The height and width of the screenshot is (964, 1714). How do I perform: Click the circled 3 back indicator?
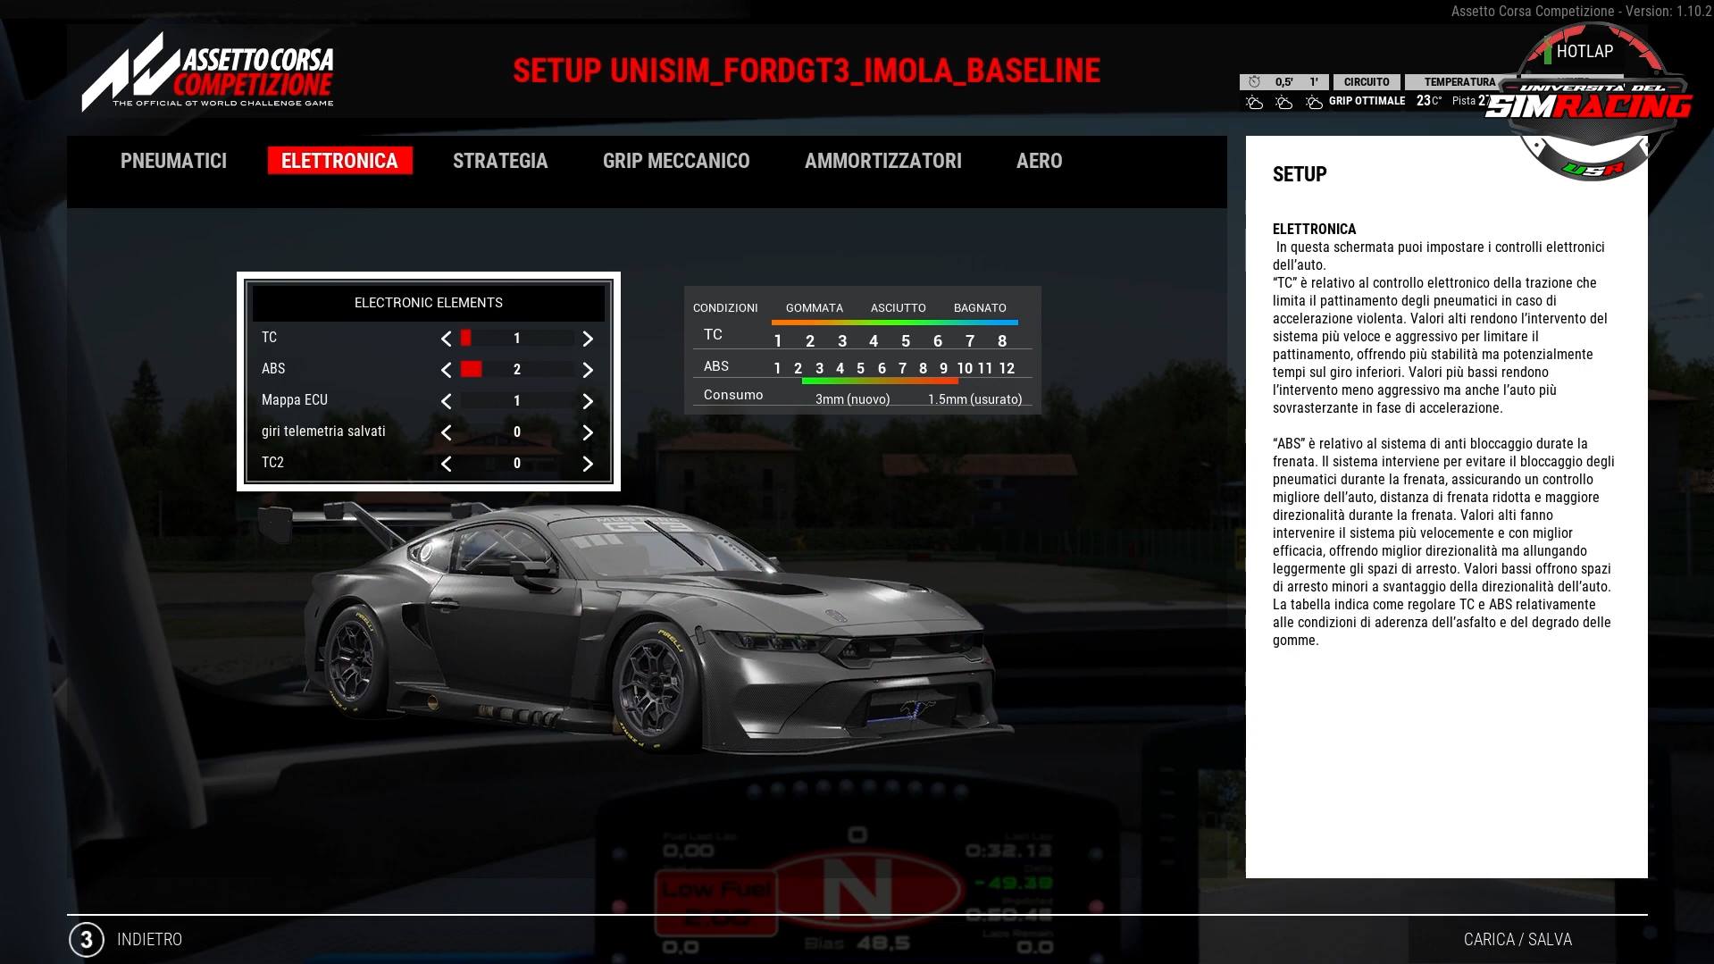pyautogui.click(x=85, y=939)
